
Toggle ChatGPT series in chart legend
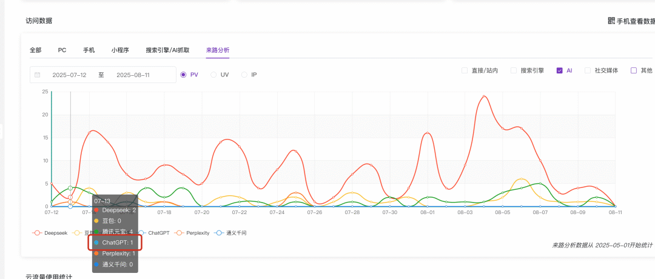click(152, 232)
